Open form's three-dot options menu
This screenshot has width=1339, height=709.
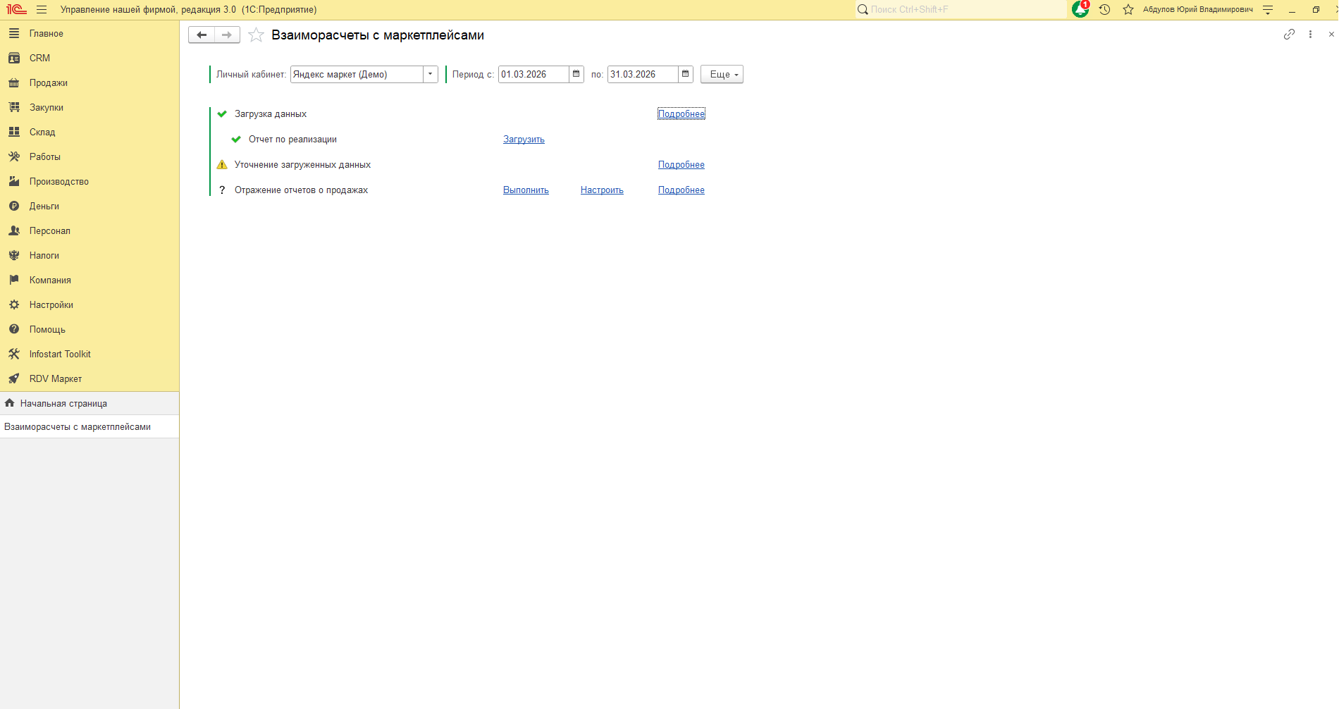[1310, 35]
